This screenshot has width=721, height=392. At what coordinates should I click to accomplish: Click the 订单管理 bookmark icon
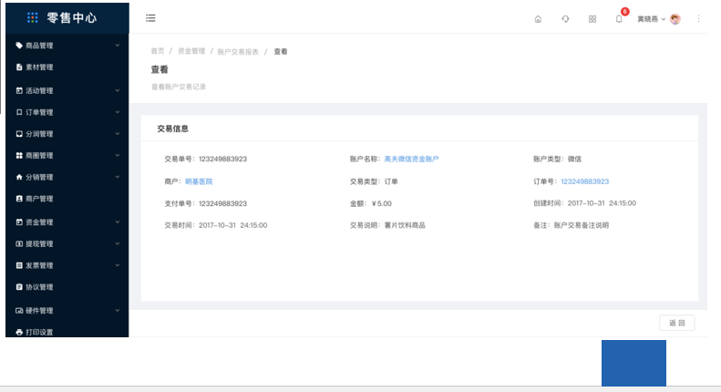point(19,112)
